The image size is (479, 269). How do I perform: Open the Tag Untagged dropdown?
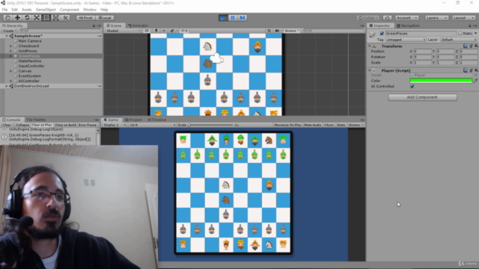tap(406, 40)
